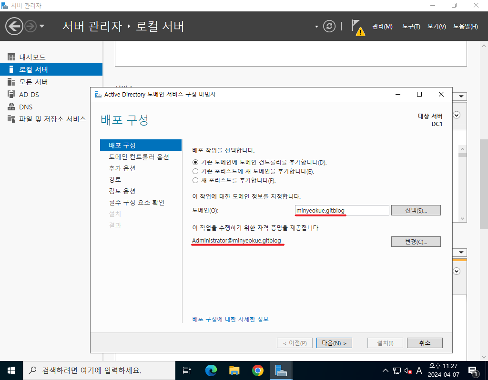Click the AD DS role icon
488x380 pixels.
(x=11, y=94)
